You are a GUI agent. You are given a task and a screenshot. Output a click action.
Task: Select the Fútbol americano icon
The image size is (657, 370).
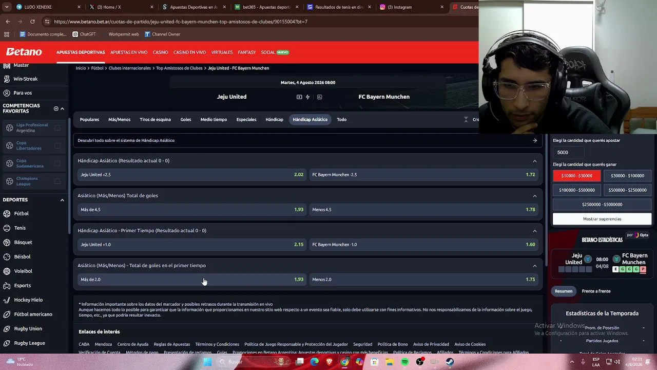click(7, 314)
